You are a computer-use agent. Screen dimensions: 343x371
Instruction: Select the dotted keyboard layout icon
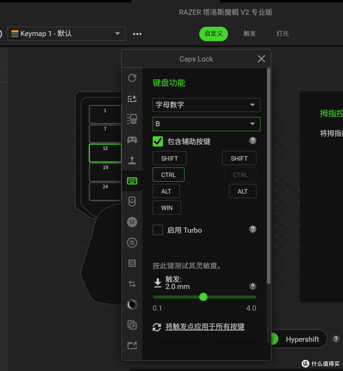(x=132, y=119)
